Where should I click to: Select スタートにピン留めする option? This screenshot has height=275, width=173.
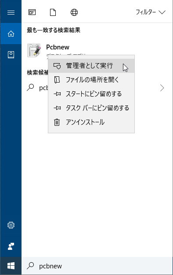(91, 94)
